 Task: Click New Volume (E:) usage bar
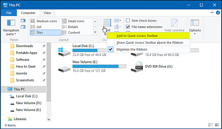coord(99,66)
